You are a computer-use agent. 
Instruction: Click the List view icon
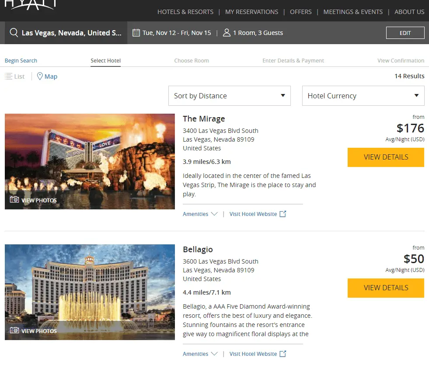pyautogui.click(x=9, y=76)
